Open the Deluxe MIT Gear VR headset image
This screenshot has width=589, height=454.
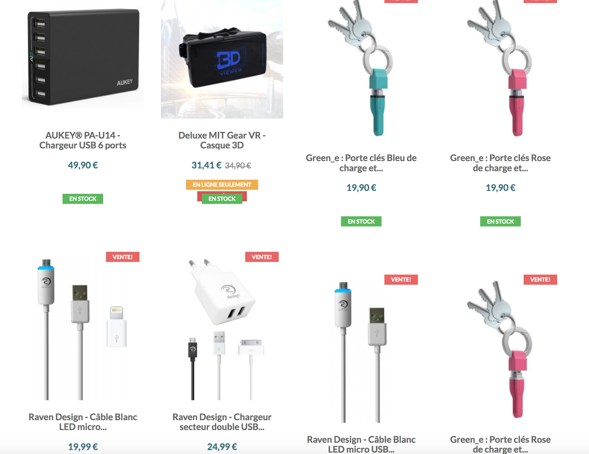(x=222, y=59)
